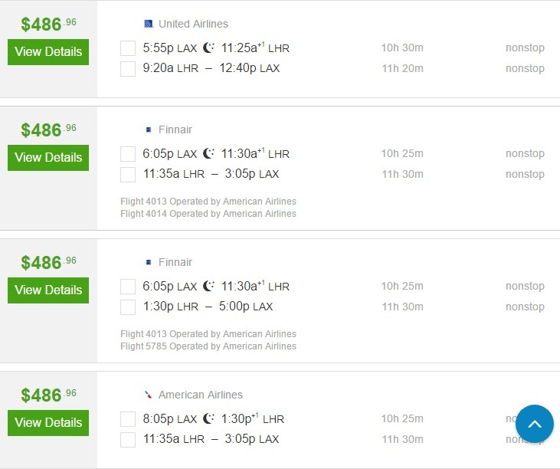Click the first Finnair logo icon
This screenshot has width=560, height=469.
pyautogui.click(x=149, y=130)
